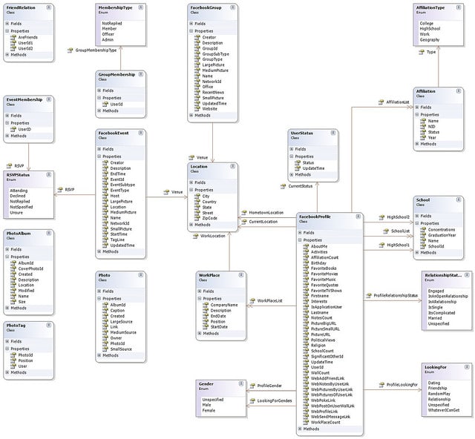Collapse the FacebookGroup class box chevron
Viewport: 475px width, 439px height.
point(232,7)
